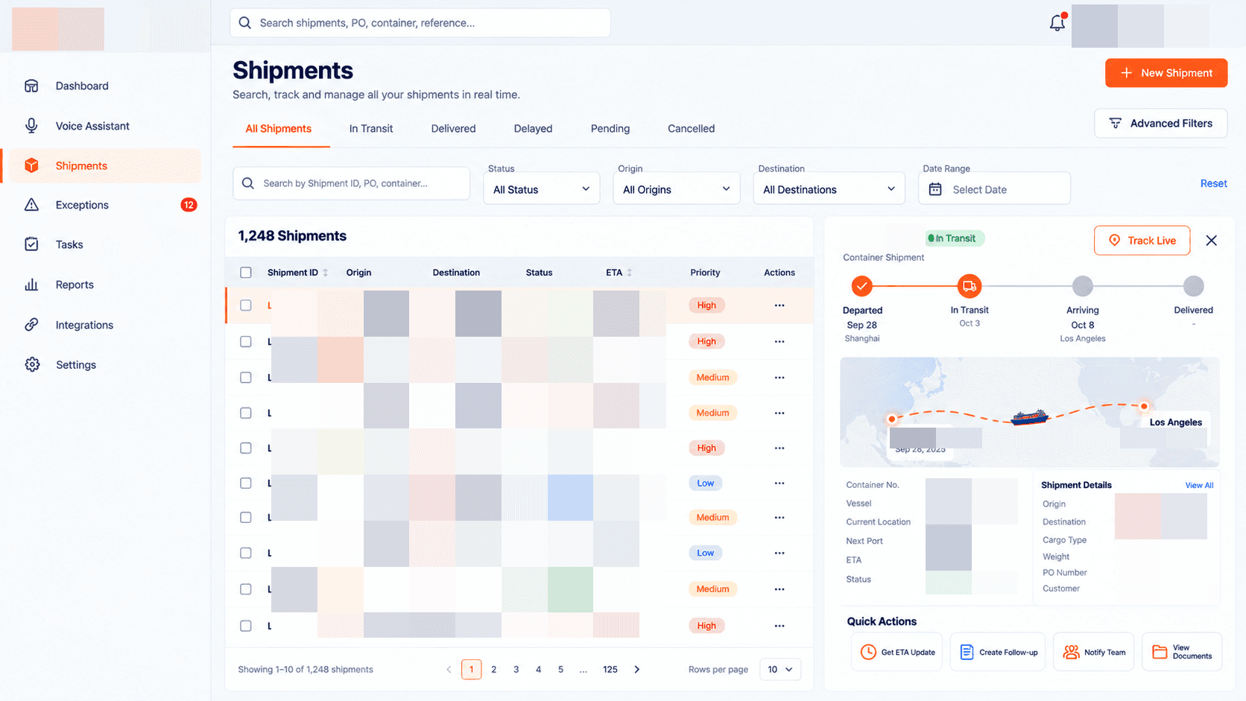The image size is (1246, 701).
Task: Click the Reports bar chart icon
Action: click(x=31, y=285)
